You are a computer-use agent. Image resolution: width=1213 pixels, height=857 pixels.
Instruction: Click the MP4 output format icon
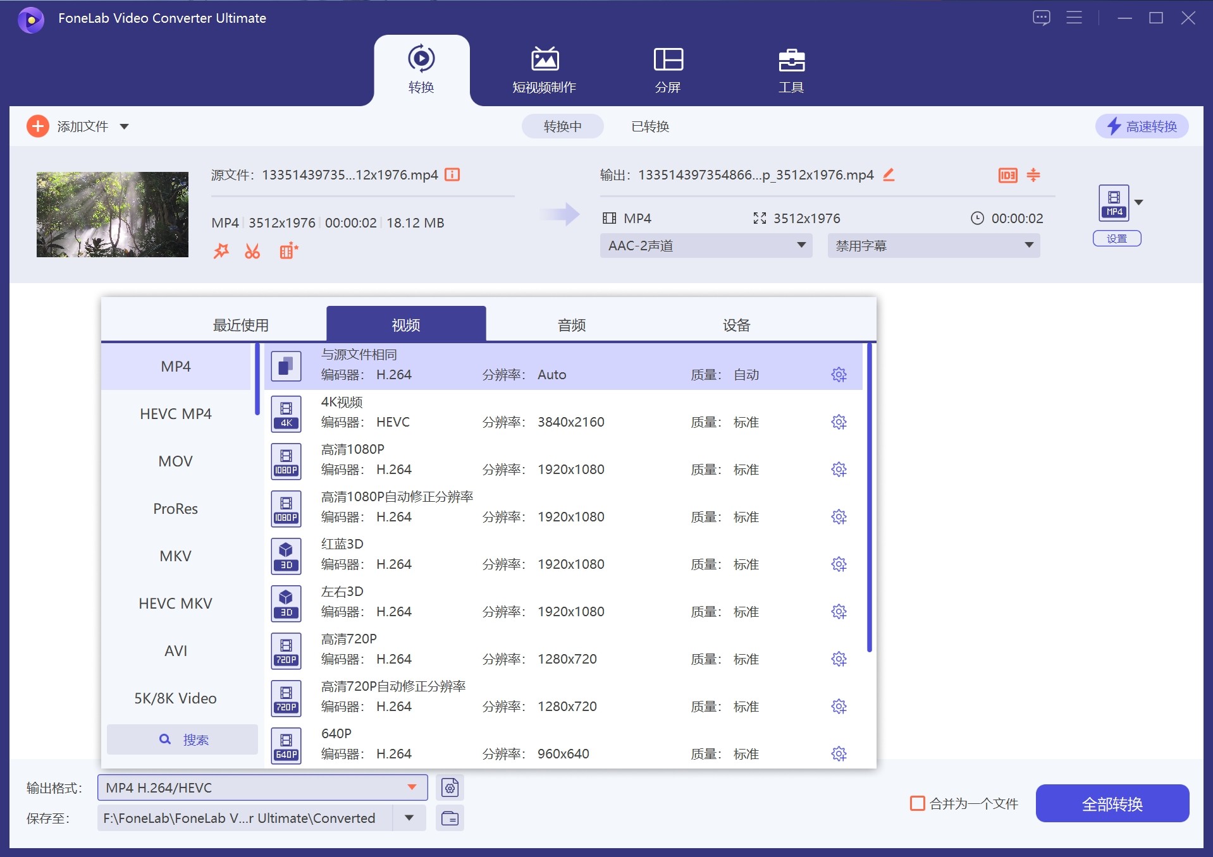1114,203
